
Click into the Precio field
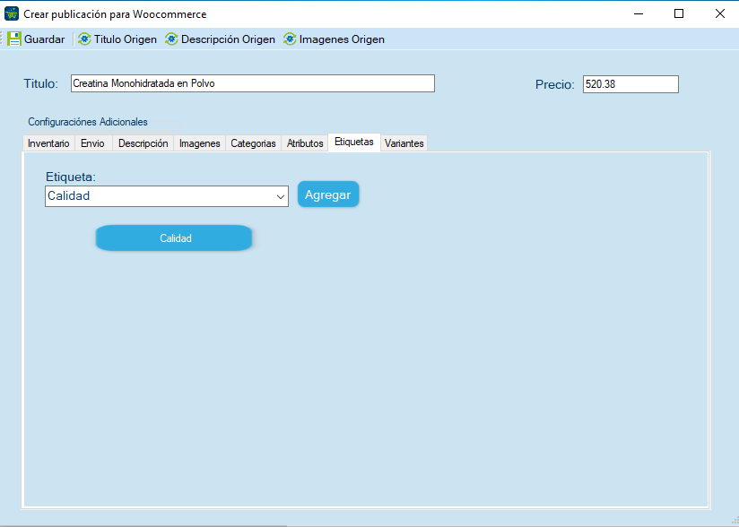(x=630, y=84)
